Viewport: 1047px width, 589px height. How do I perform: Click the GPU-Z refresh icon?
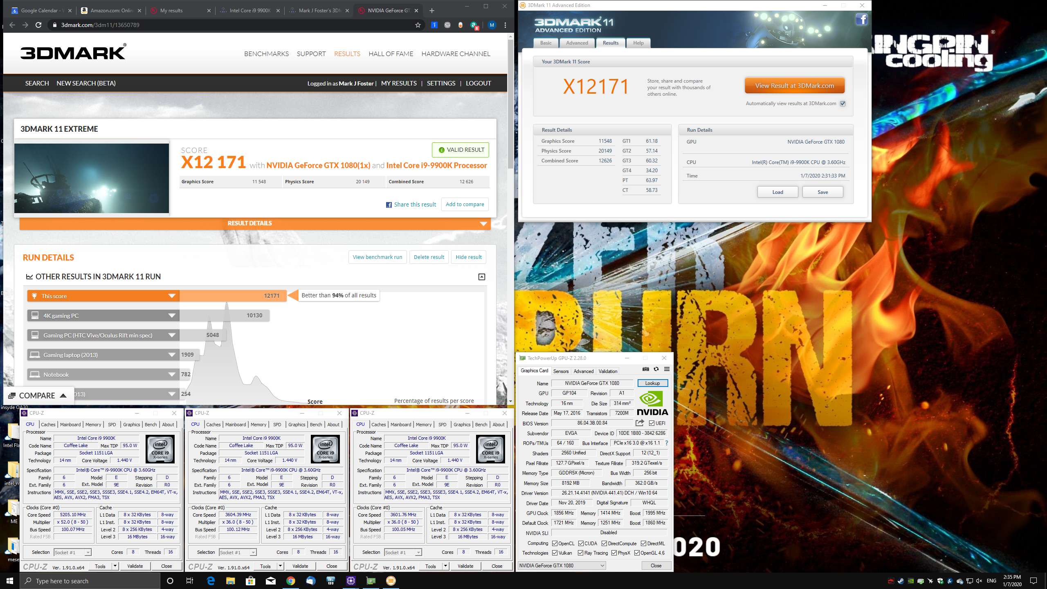coord(656,369)
